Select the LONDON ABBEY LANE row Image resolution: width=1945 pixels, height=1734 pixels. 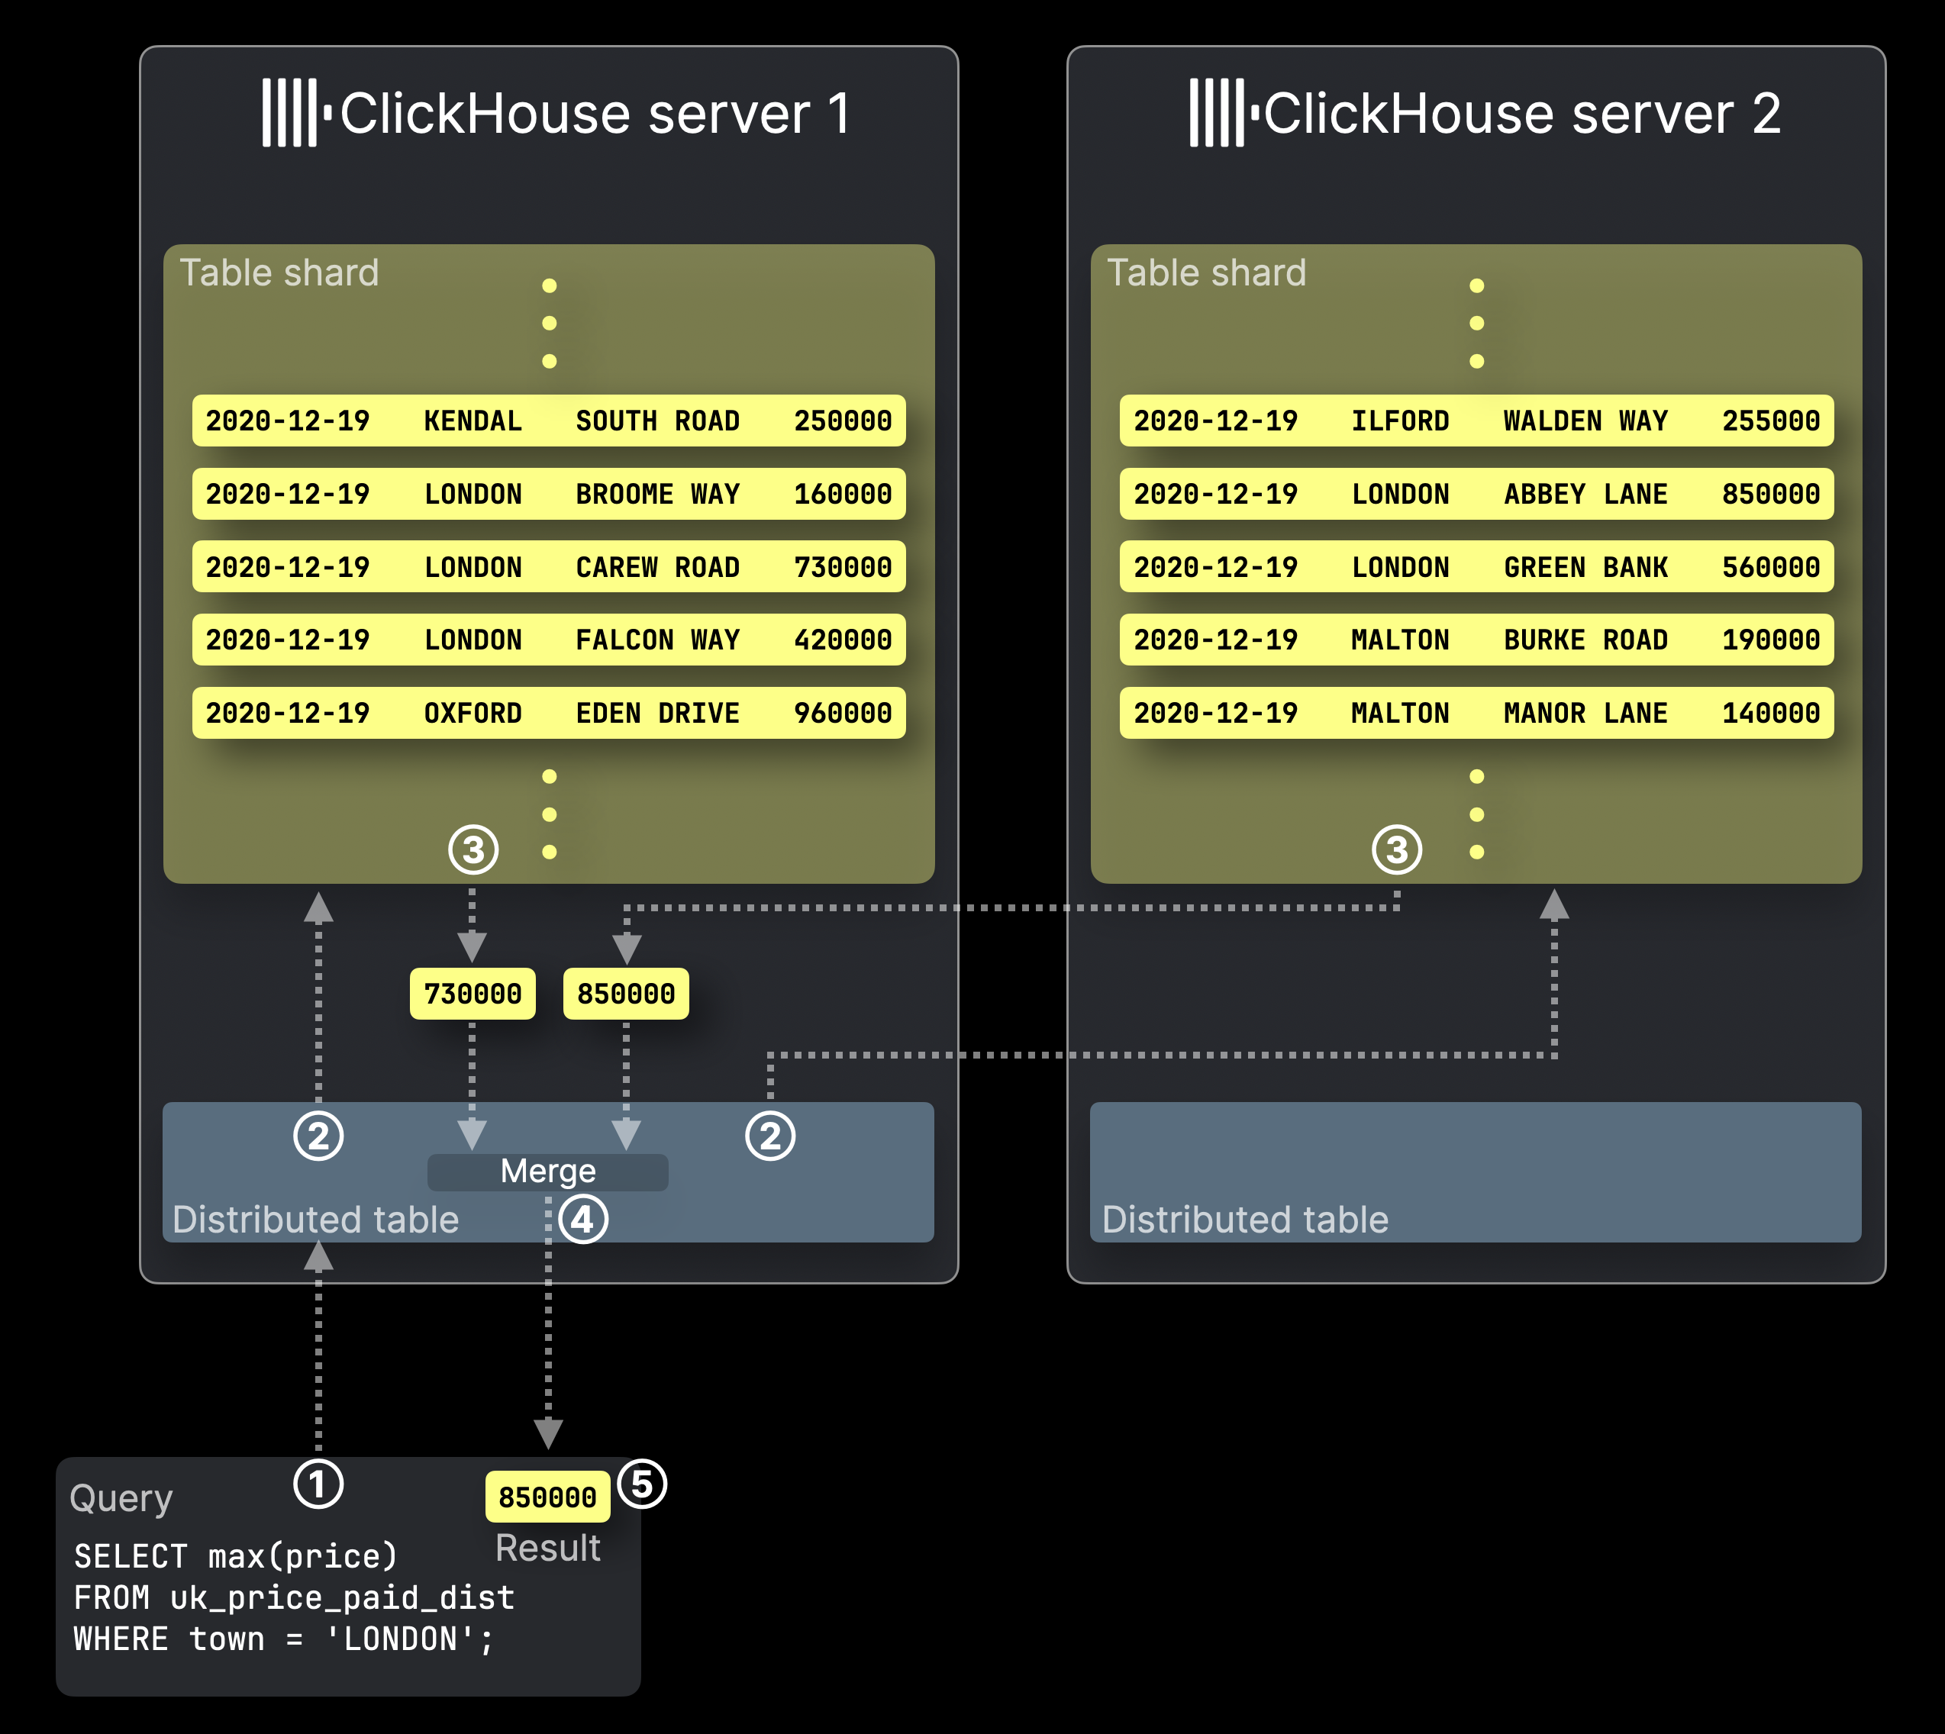coord(1476,494)
